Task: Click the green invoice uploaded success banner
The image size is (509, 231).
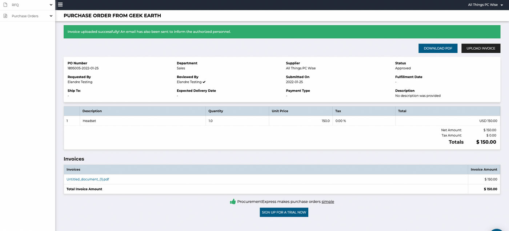Action: (x=282, y=32)
